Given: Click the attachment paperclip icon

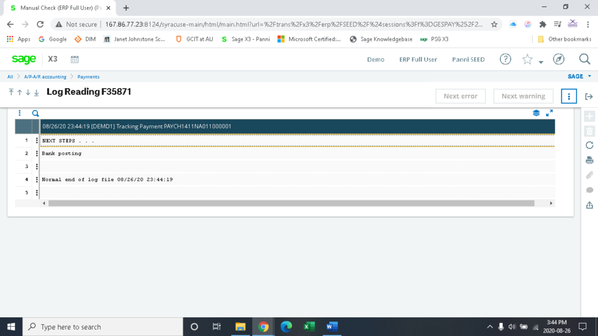Looking at the screenshot, I should point(590,174).
